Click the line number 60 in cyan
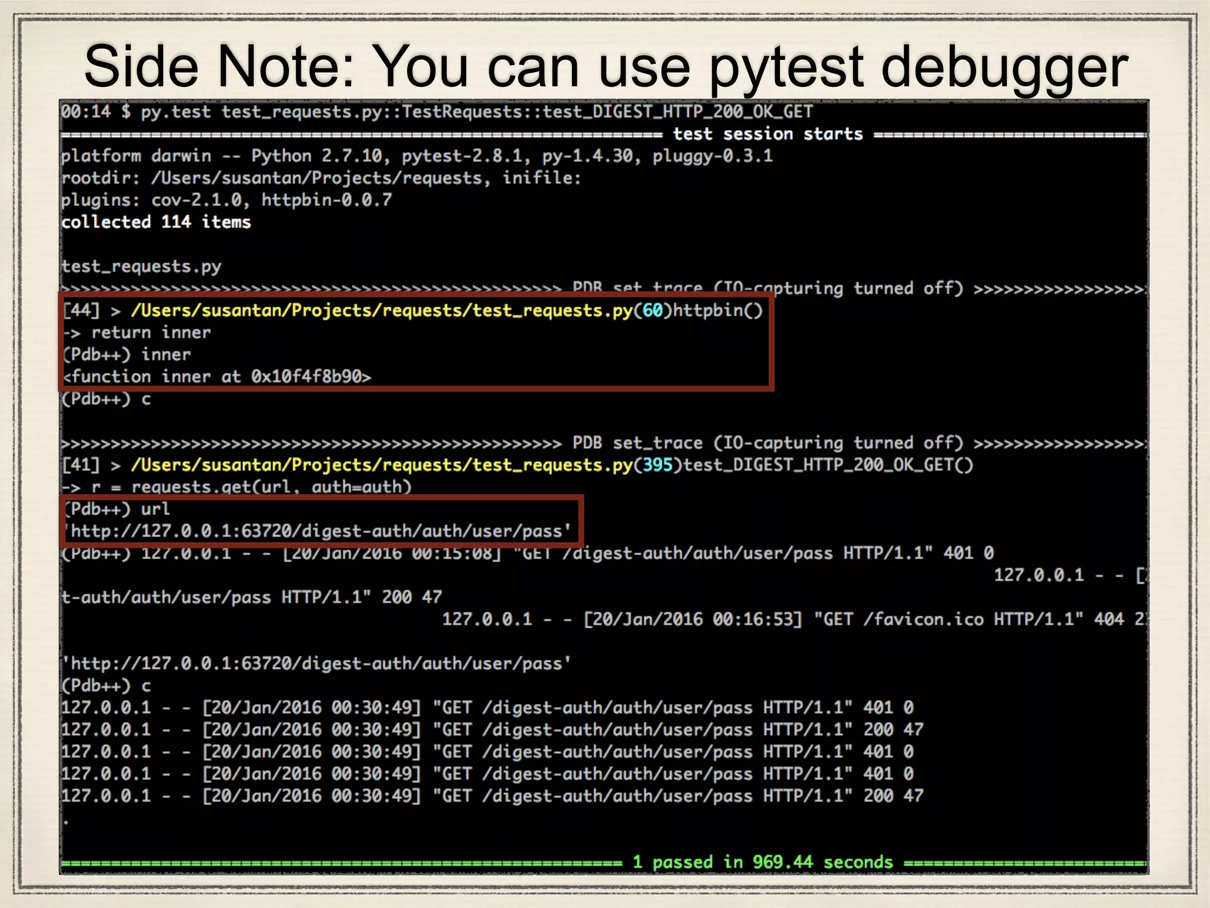 652,310
